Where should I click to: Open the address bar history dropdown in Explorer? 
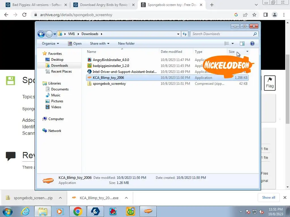tap(178, 34)
